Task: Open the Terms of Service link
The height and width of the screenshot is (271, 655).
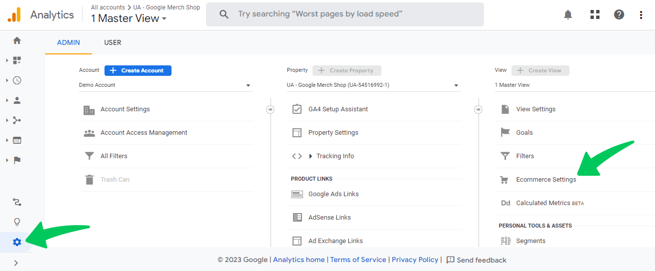Action: click(x=358, y=260)
